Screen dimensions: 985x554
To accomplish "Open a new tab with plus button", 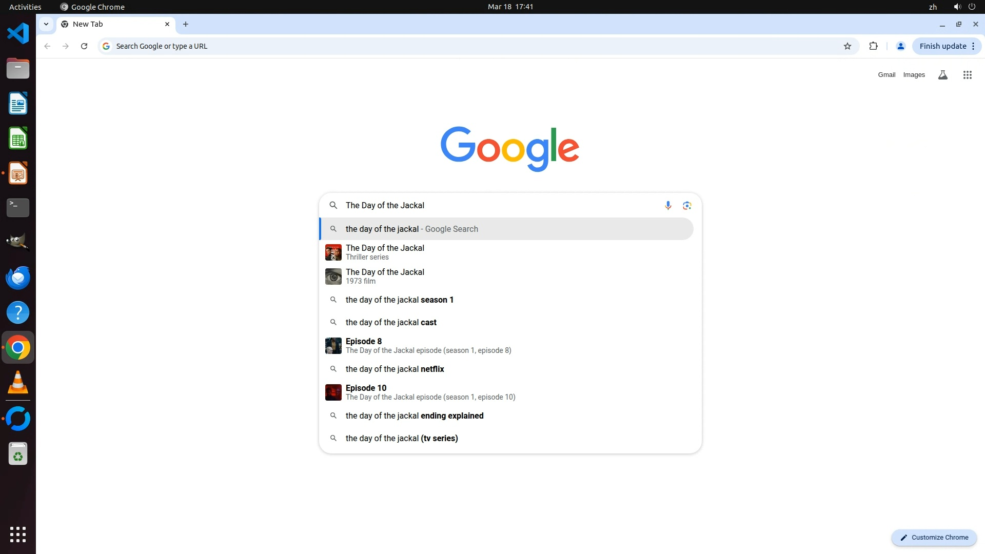I will (x=186, y=24).
